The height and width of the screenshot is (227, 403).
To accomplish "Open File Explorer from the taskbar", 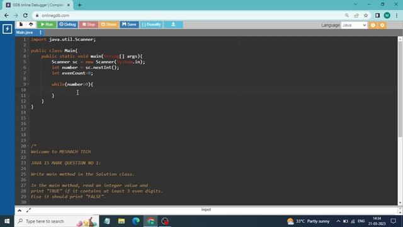I will [122, 221].
